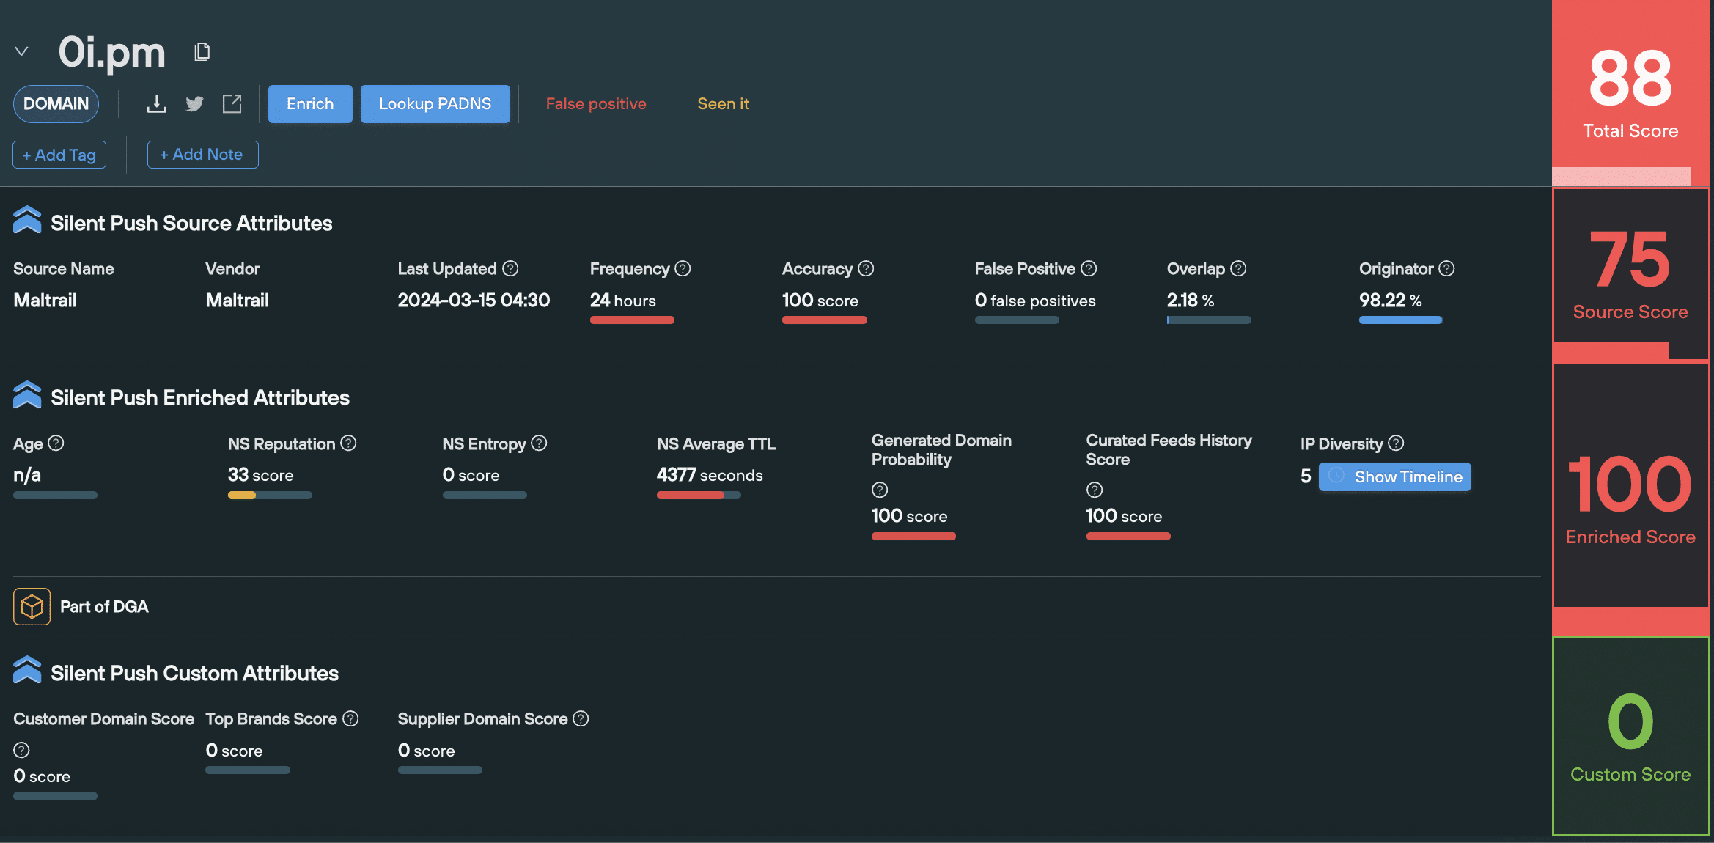
Task: Click the Twitter share icon
Action: click(x=194, y=104)
